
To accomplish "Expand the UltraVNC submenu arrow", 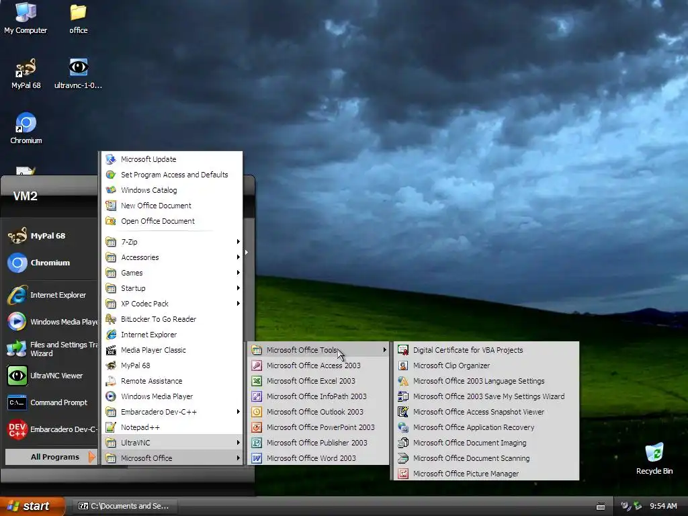I will [239, 443].
